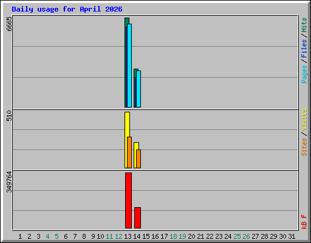311x243 pixels.
Task: Click the red 'KB F' legend label
Action: (304, 222)
